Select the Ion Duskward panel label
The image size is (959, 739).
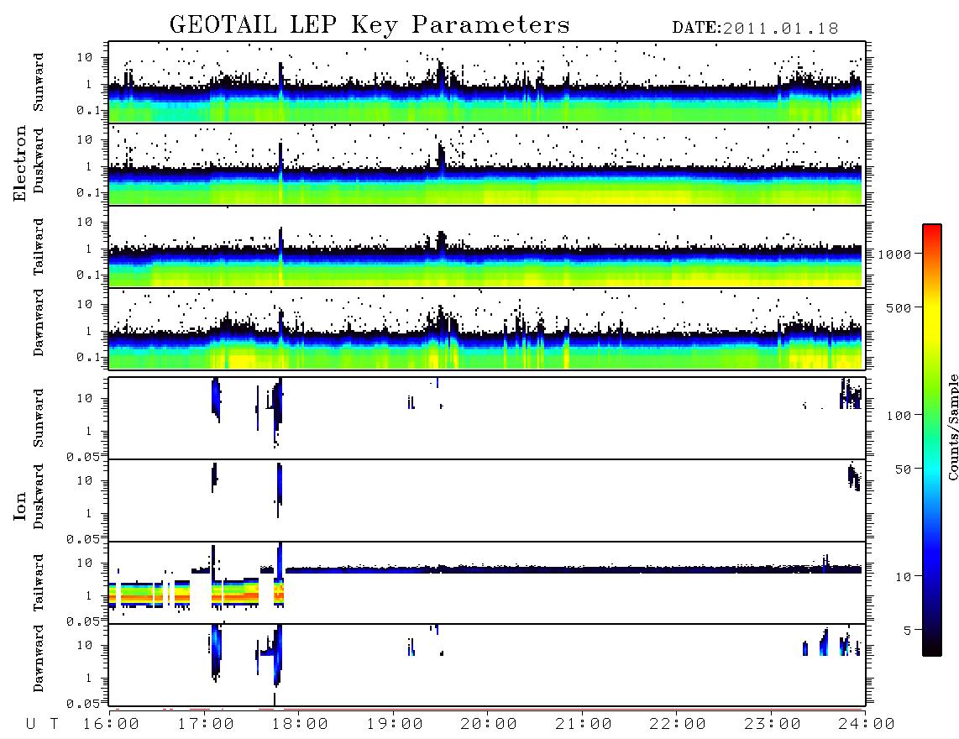pos(39,496)
